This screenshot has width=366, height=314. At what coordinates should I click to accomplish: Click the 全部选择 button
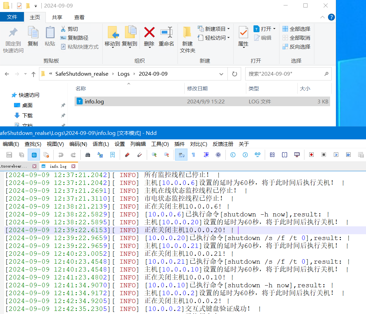(x=296, y=29)
